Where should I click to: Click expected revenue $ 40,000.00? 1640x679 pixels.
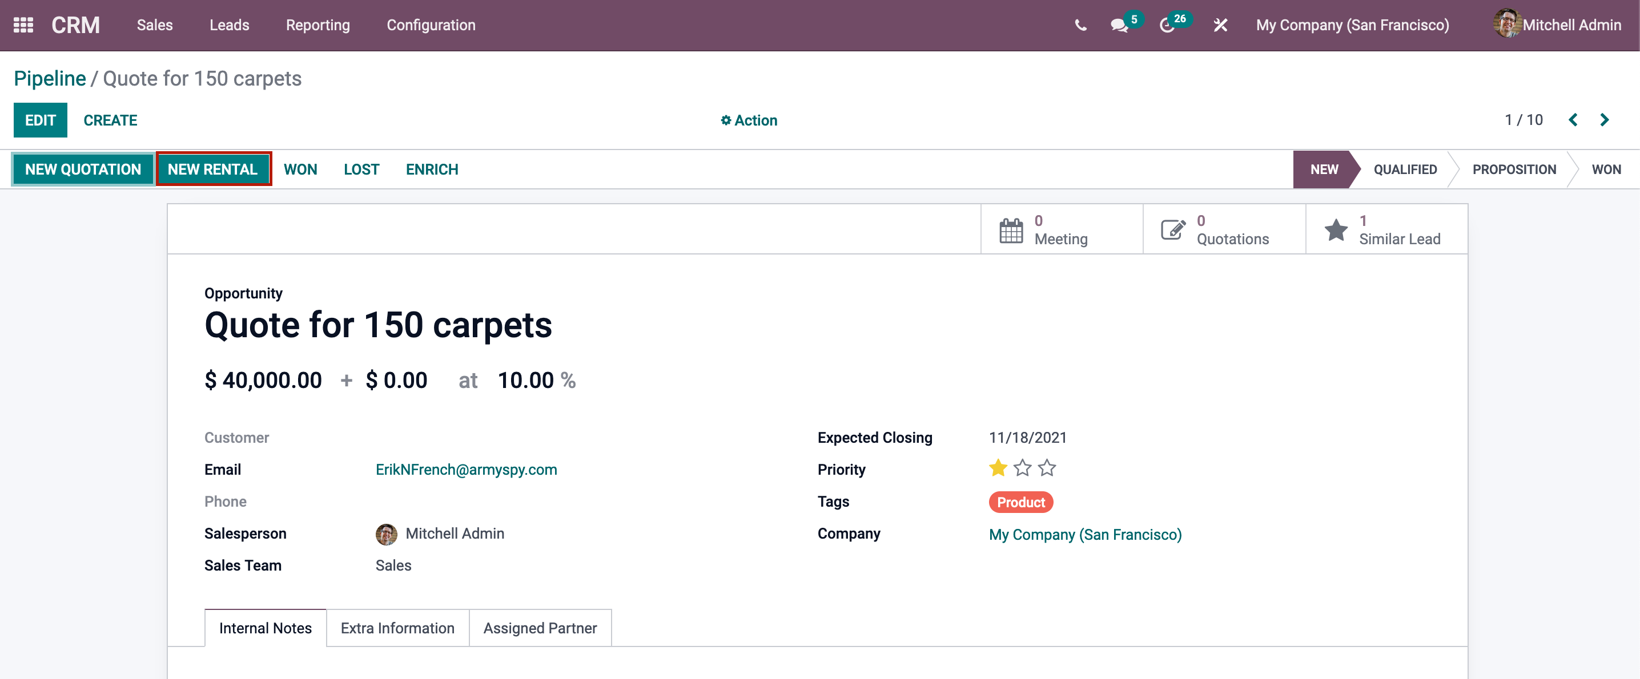263,380
